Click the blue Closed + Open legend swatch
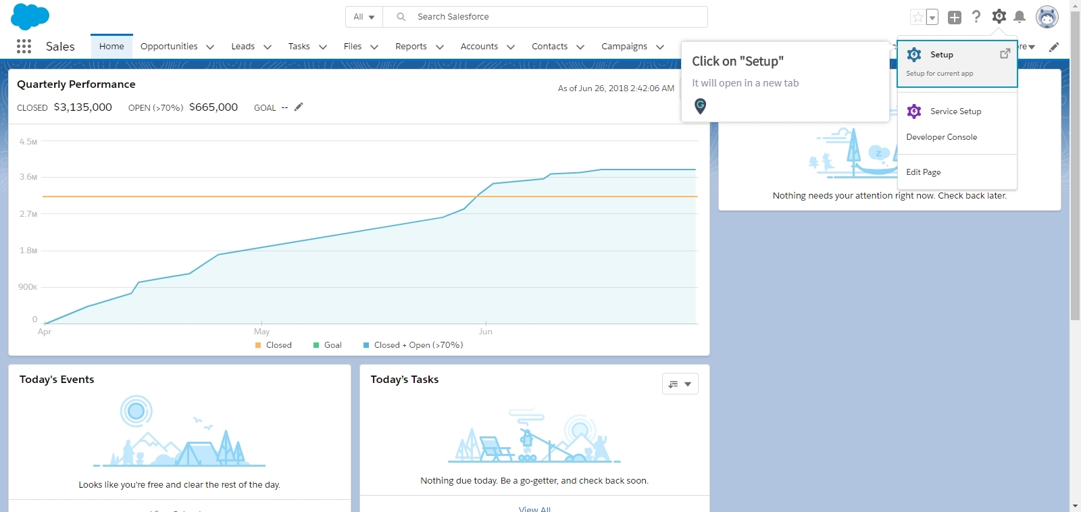The image size is (1081, 512). click(366, 345)
